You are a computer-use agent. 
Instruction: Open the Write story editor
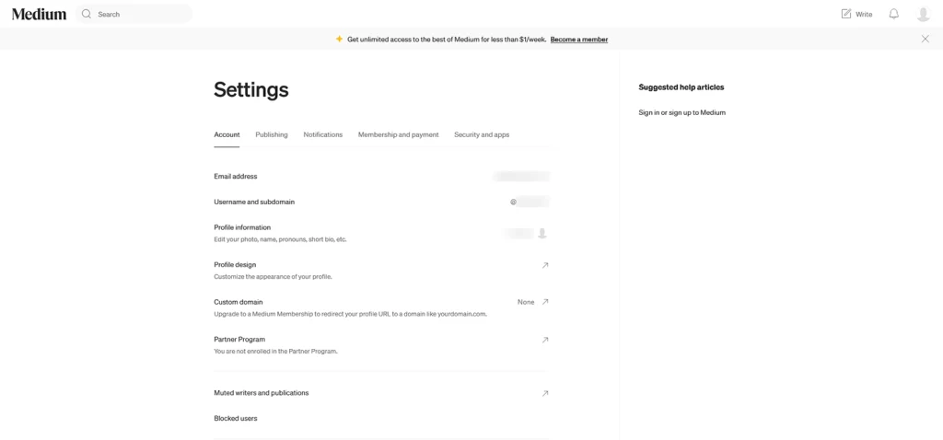point(856,14)
